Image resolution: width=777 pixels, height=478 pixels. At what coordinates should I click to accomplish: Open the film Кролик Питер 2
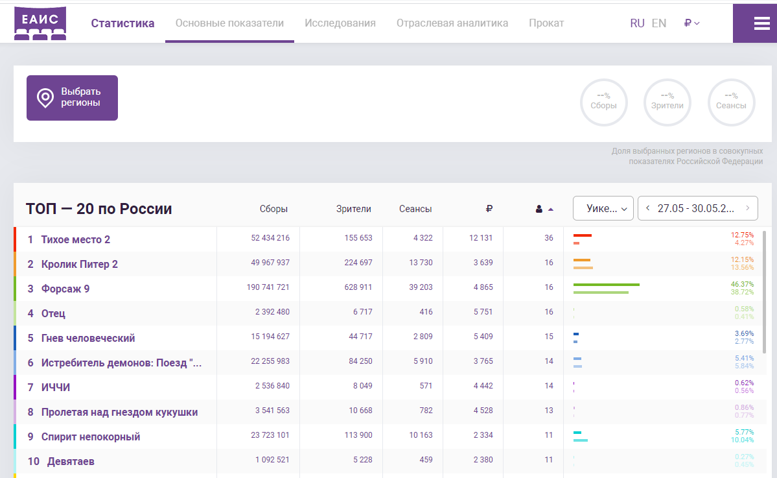pos(79,264)
